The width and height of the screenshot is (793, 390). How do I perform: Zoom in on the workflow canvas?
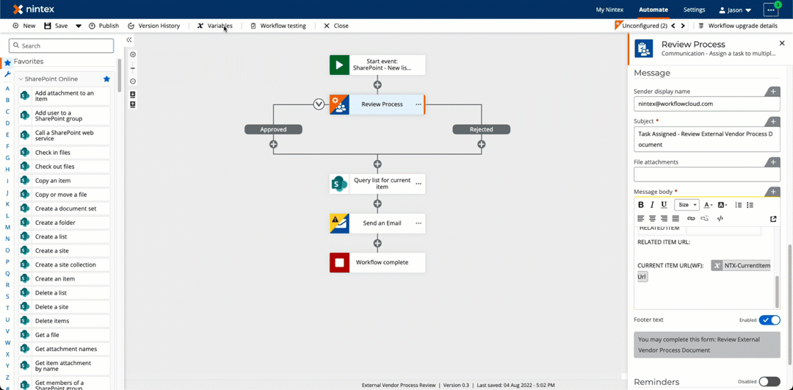click(x=133, y=54)
